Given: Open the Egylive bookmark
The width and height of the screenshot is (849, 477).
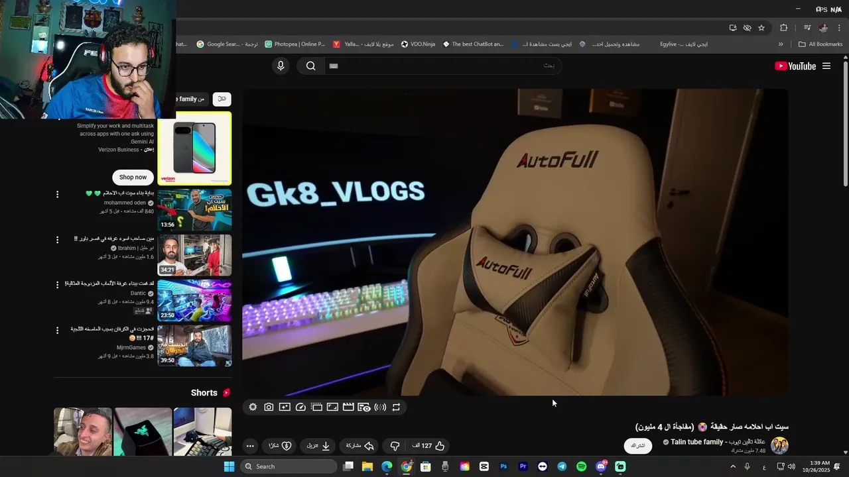Looking at the screenshot, I should (684, 44).
